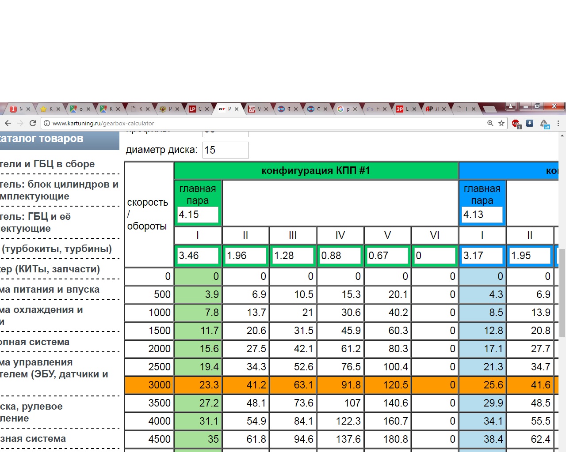
Task: Select the highlighted 3000 rpm row label
Action: (x=149, y=385)
